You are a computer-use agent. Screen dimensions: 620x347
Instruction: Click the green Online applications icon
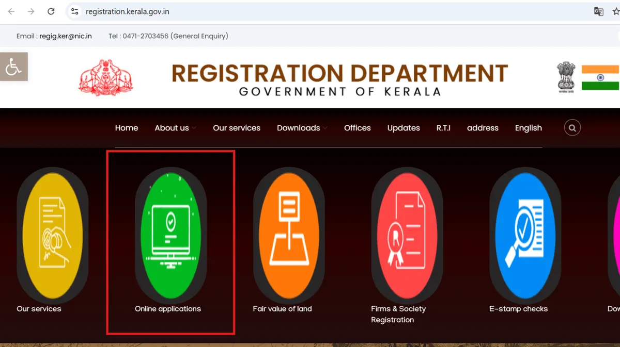coord(171,235)
